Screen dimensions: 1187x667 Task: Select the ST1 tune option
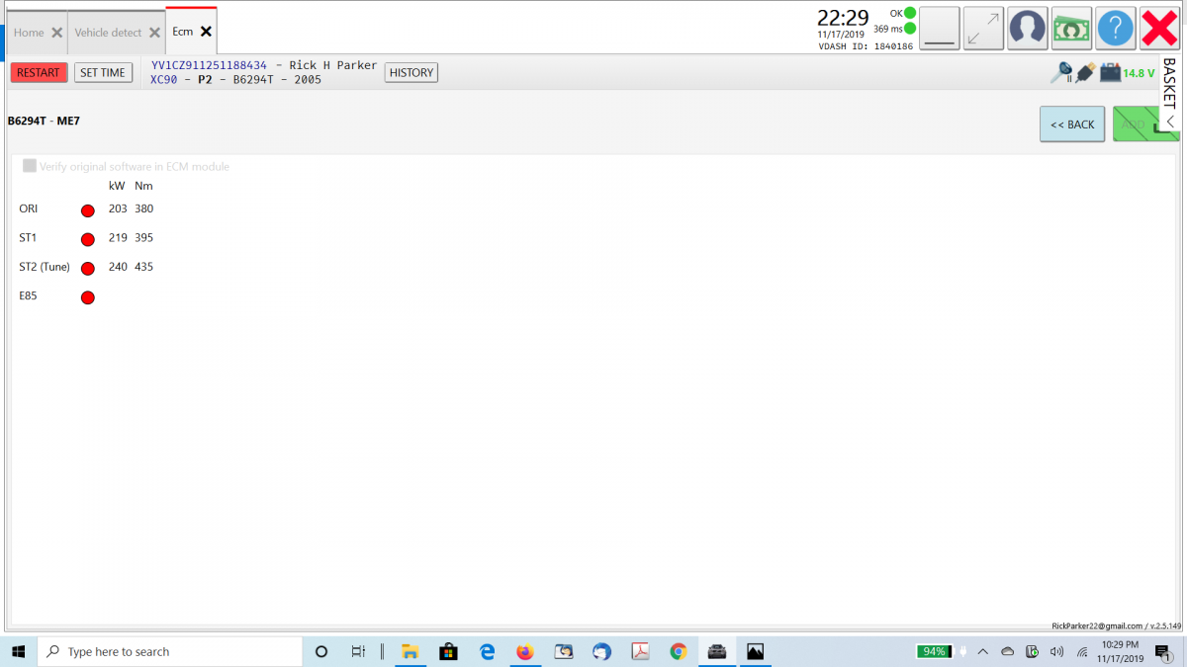87,239
